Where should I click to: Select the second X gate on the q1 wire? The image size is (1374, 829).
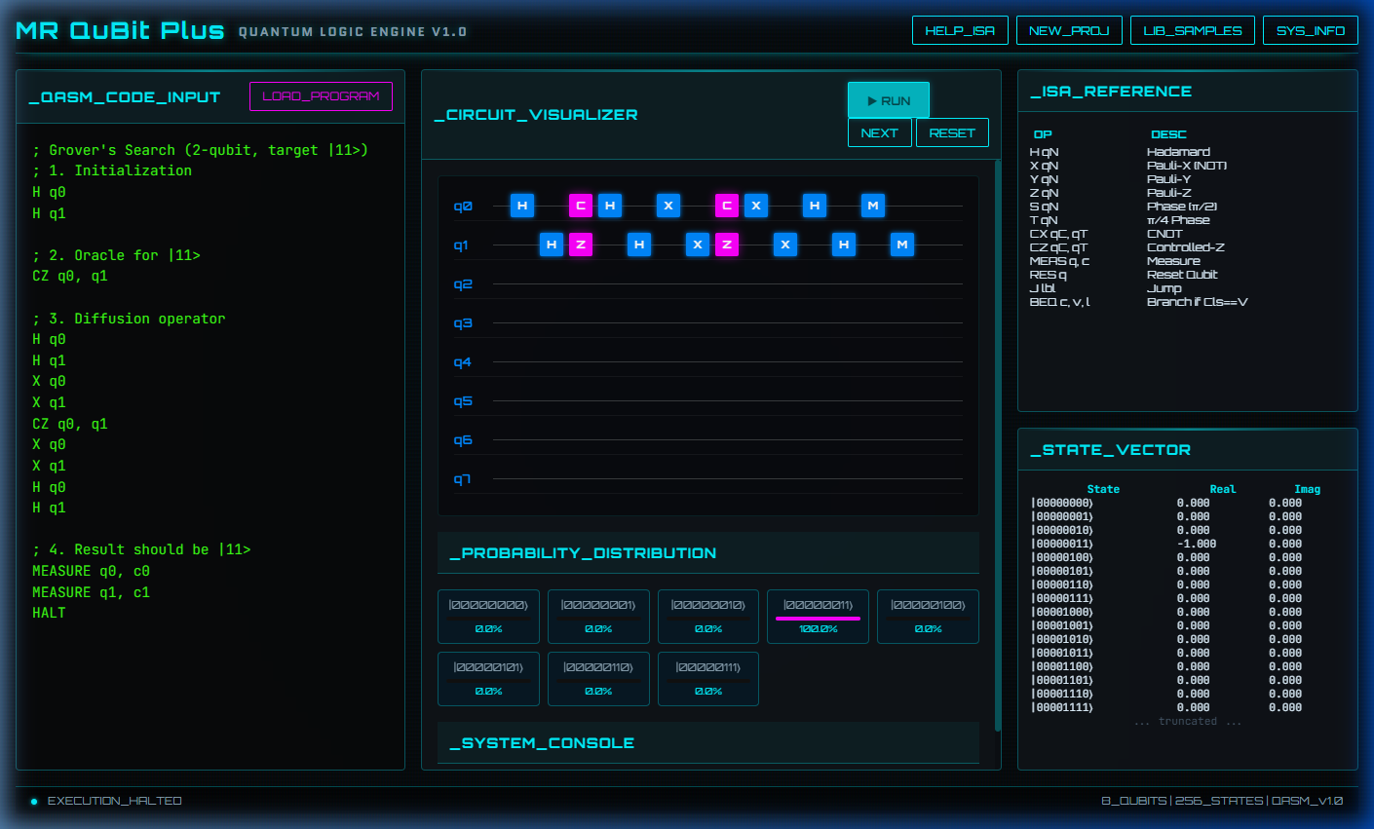(x=785, y=245)
